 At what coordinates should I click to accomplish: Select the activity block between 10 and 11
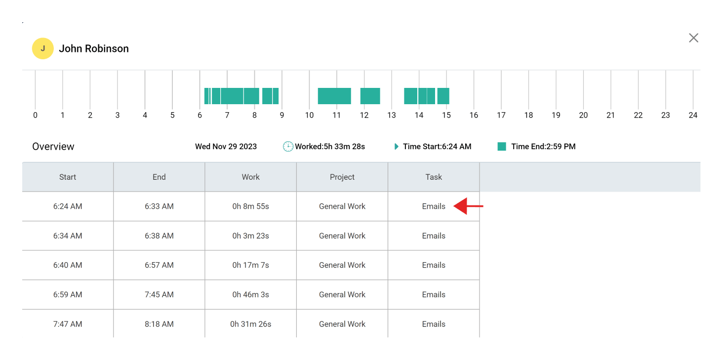tap(334, 95)
